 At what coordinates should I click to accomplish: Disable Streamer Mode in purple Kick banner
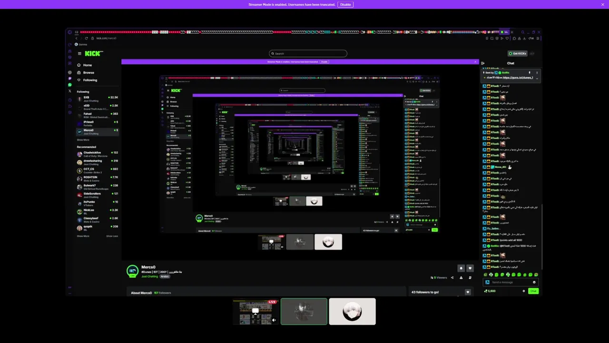tap(324, 61)
